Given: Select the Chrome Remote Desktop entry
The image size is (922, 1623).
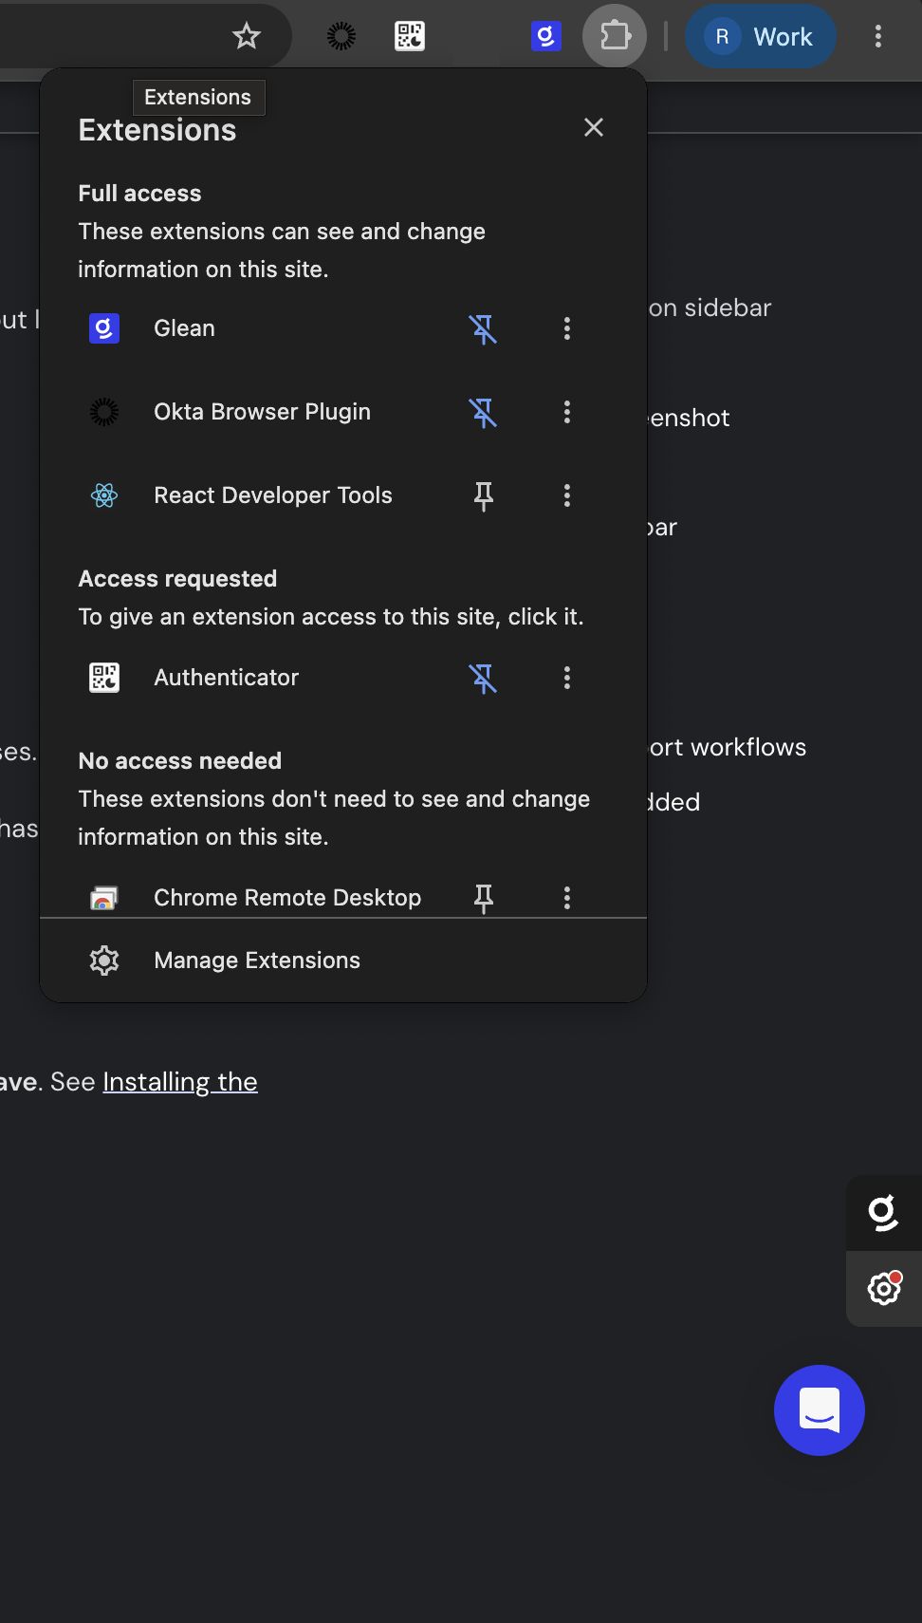Looking at the screenshot, I should (287, 898).
